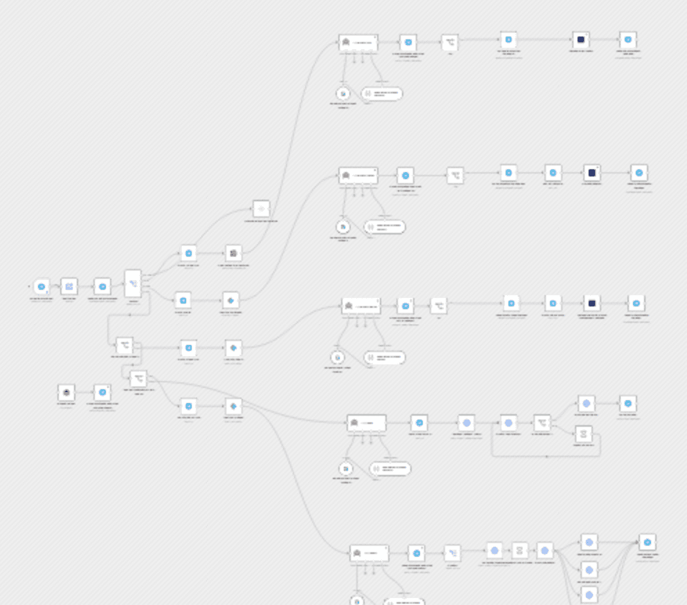Open circular model sub-node under third-row agent
Viewport: 687px width, 605px height.
coord(338,357)
